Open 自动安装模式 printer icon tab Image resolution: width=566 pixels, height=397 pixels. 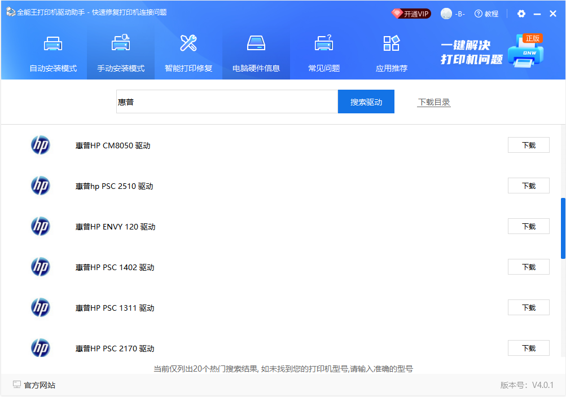click(53, 54)
